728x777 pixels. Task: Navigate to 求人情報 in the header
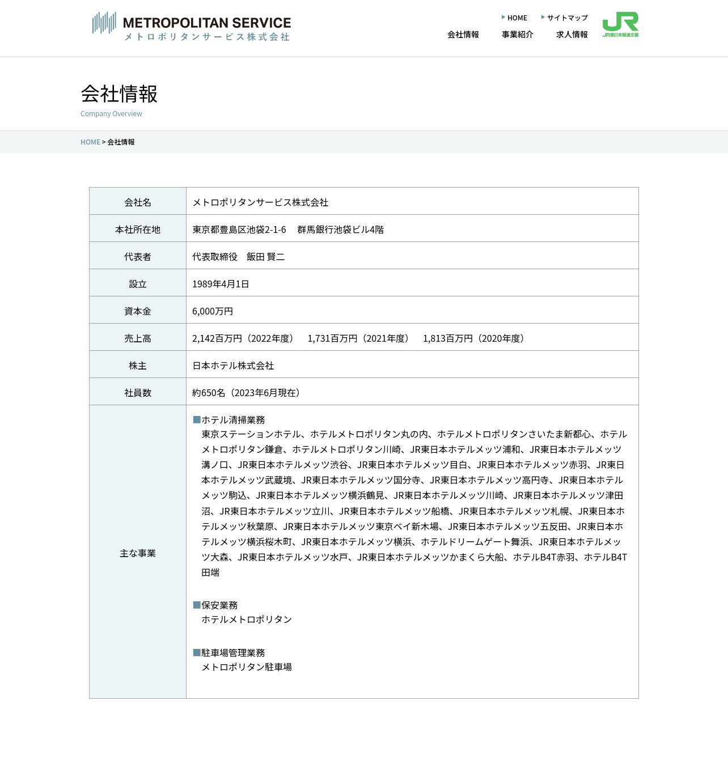[572, 35]
